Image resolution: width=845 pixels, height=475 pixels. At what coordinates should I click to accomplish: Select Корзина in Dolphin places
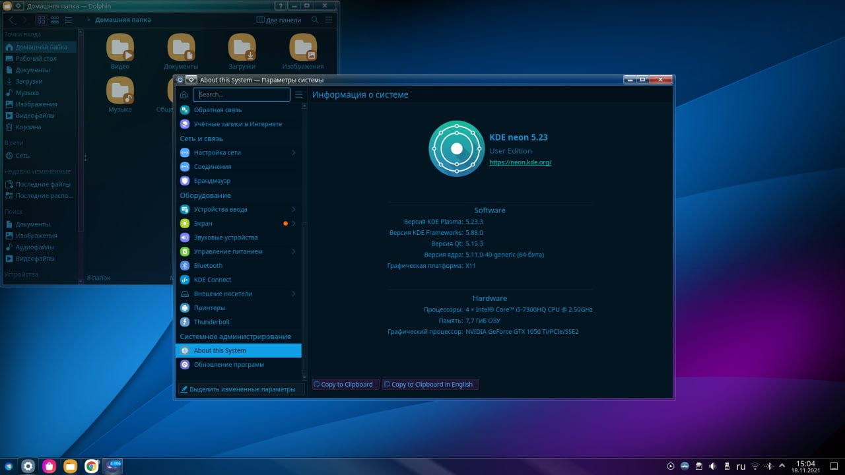coord(40,127)
